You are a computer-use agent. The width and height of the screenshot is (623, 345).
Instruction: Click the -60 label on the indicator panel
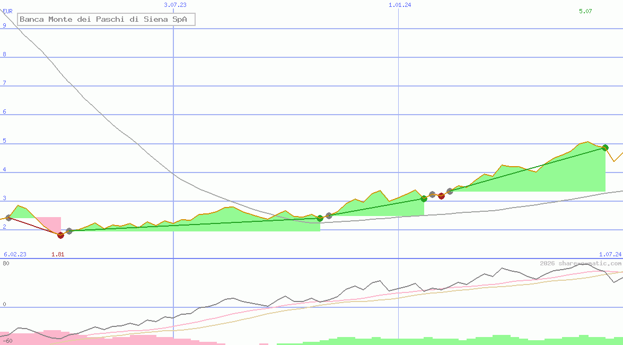point(7,340)
